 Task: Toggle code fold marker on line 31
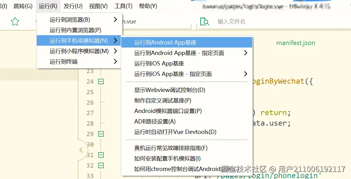point(101,155)
